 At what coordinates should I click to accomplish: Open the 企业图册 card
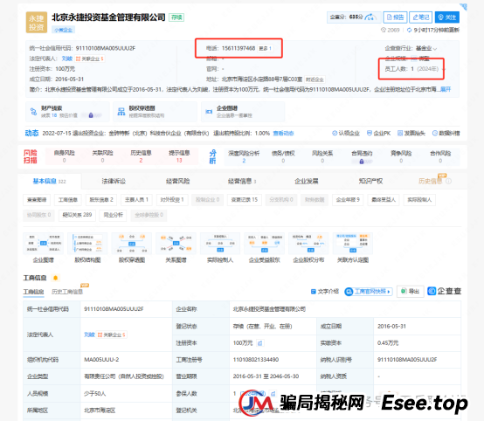[x=243, y=112]
